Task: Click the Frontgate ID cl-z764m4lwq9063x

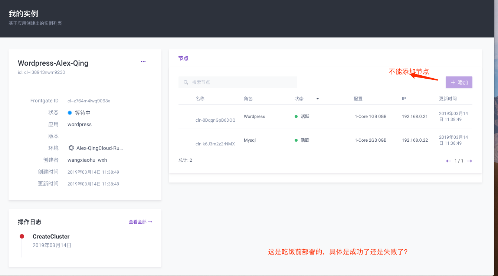Action: click(89, 101)
